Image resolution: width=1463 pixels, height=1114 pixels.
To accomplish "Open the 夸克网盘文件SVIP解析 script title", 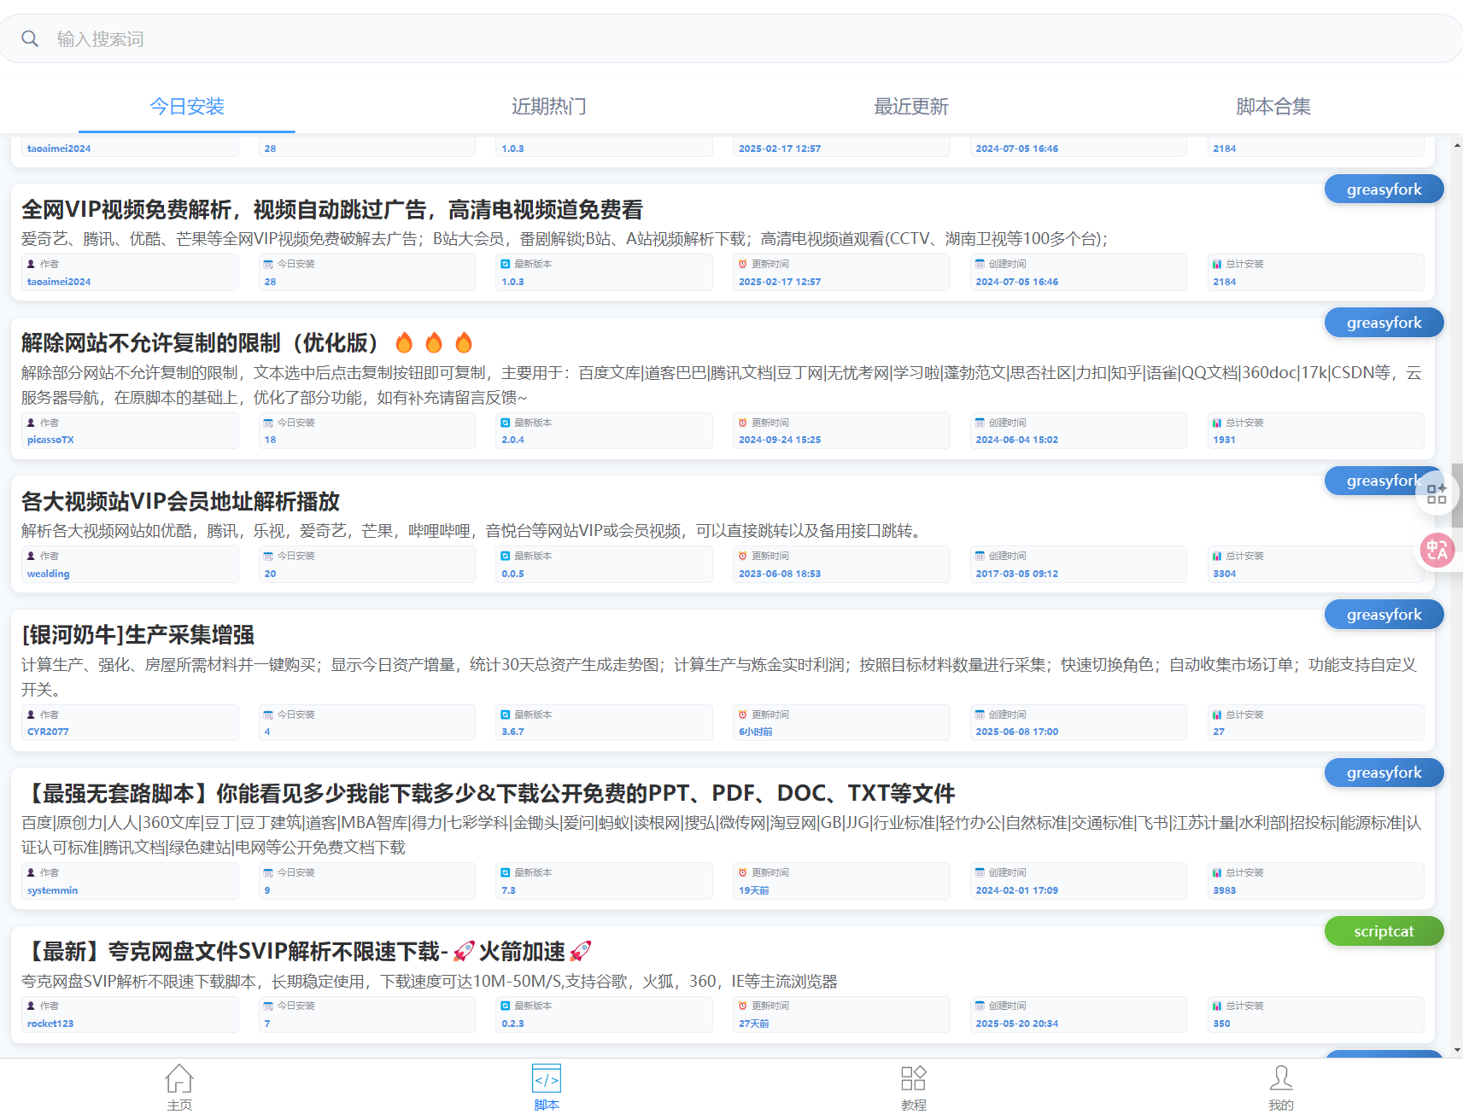I will click(x=307, y=952).
